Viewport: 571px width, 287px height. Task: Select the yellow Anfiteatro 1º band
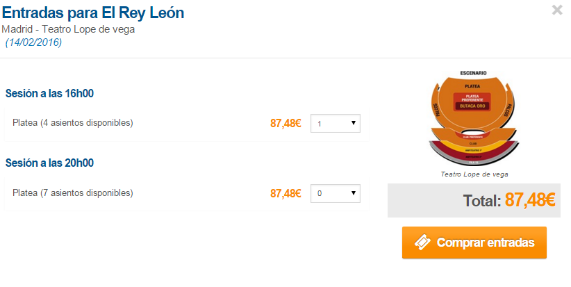pos(472,150)
